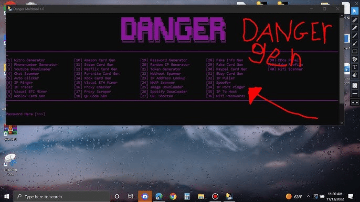Click the '[32] IP Puller' entry
360x202 pixels.
coord(220,78)
